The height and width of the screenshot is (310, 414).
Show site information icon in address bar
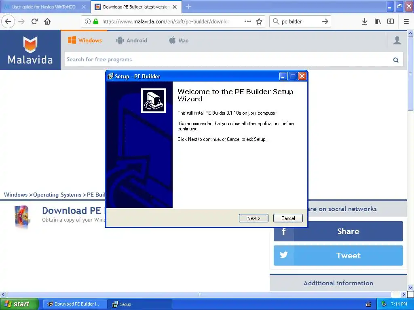tap(88, 22)
